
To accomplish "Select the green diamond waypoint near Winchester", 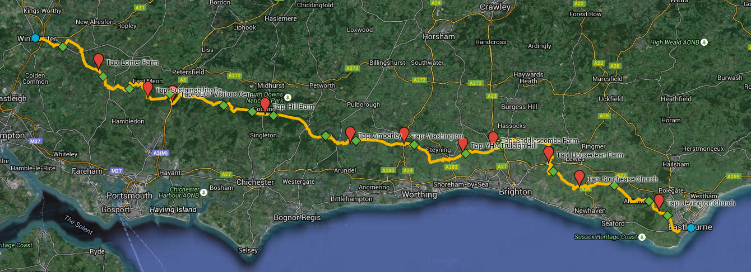I will click(x=63, y=47).
